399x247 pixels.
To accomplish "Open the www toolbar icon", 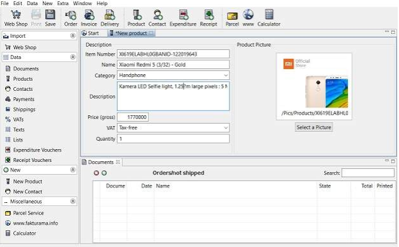I will 248,18.
